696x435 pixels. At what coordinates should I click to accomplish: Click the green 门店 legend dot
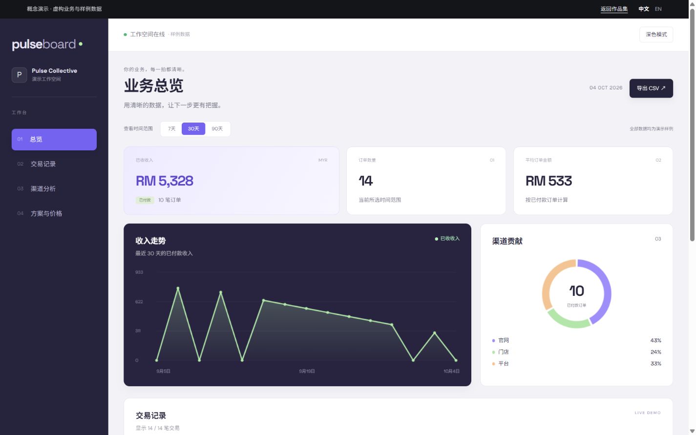pos(493,352)
